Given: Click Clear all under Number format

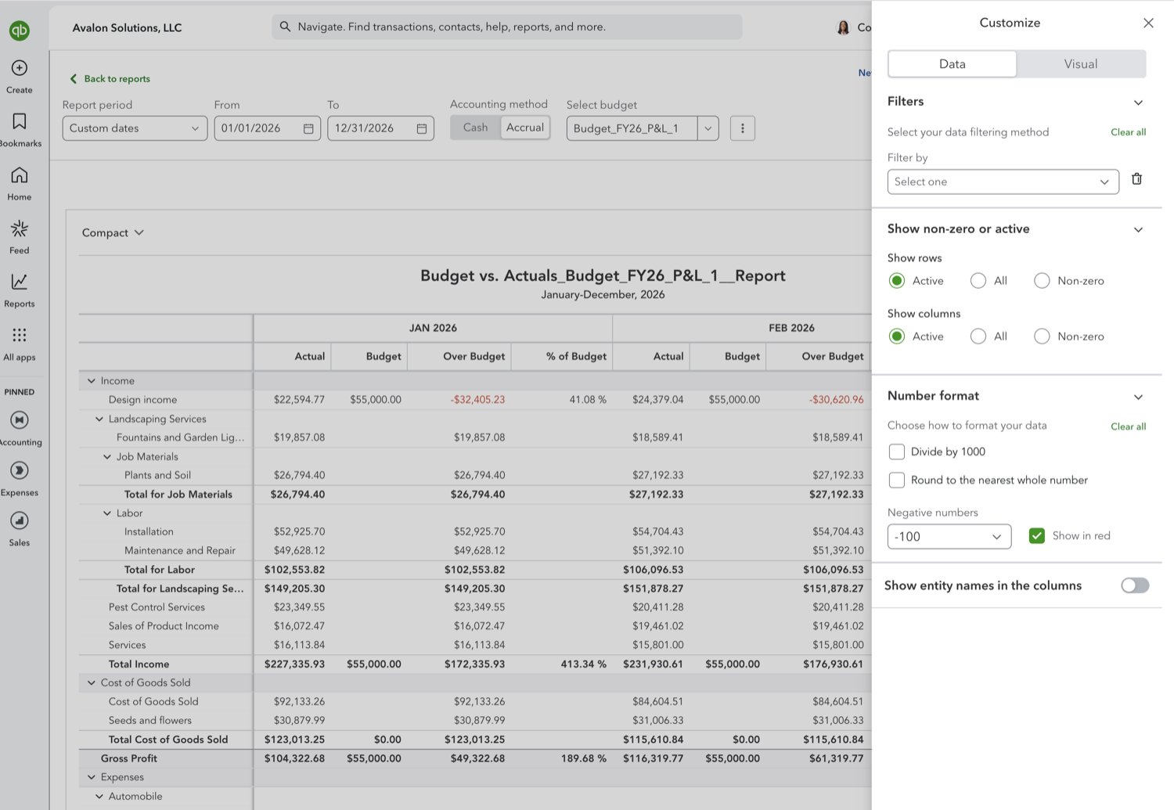Looking at the screenshot, I should [1128, 427].
